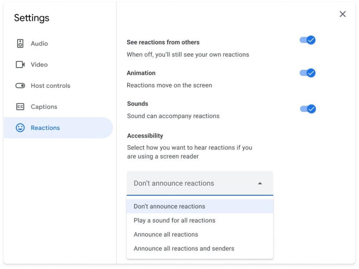Close the Settings dialog with X
Viewport: 359px width, 269px height.
click(x=343, y=14)
